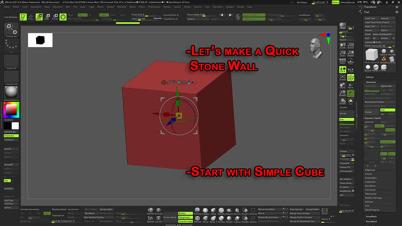Viewport: 402px width, 226px height.
Task: Click the Move view navigation icon
Action: (x=343, y=85)
